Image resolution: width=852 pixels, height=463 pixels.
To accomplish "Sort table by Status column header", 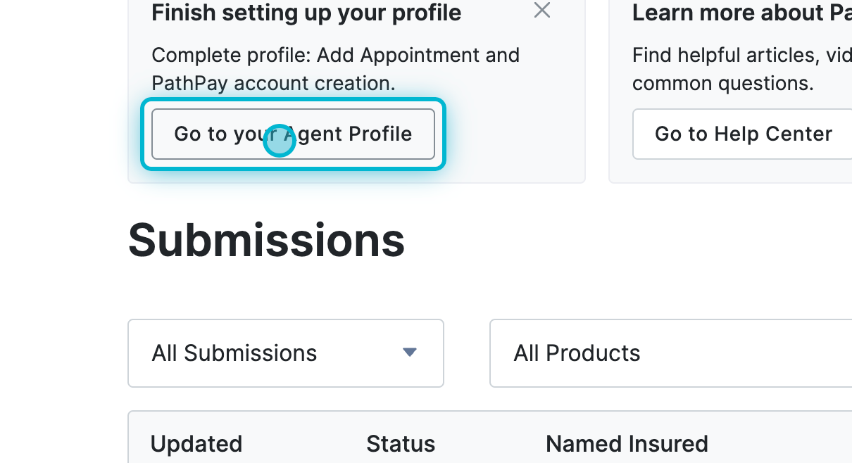I will click(401, 444).
